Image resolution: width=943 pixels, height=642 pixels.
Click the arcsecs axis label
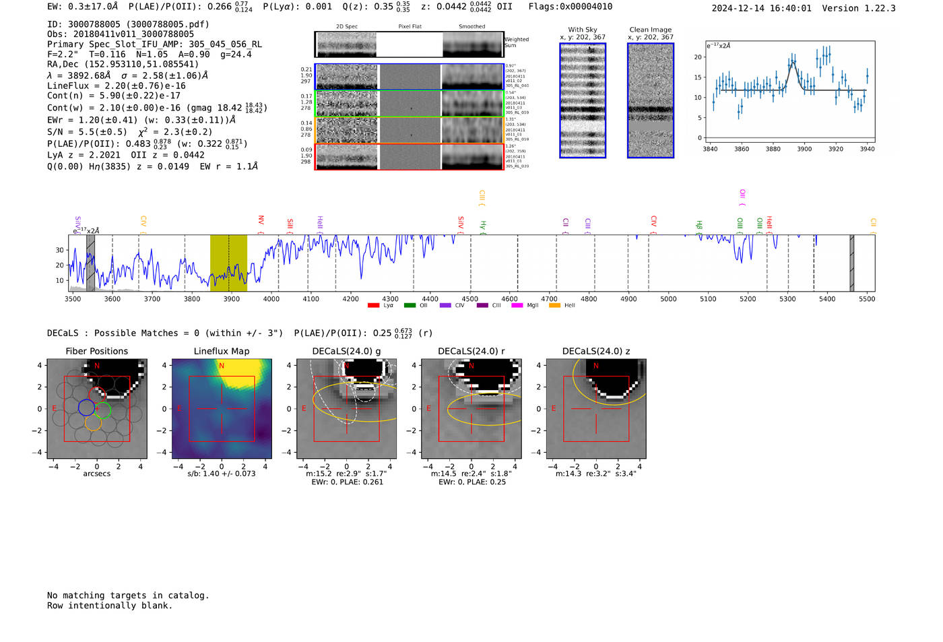coord(97,474)
